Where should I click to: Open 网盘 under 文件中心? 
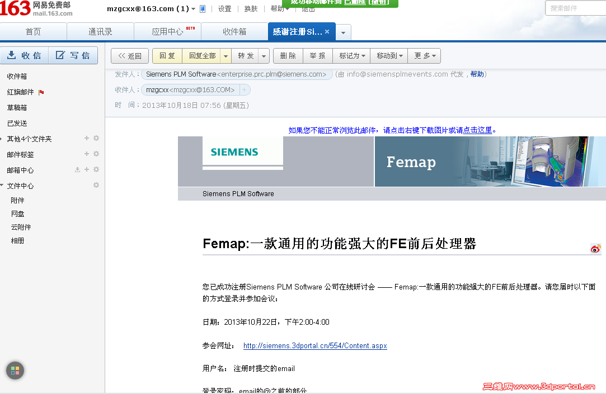coord(17,214)
